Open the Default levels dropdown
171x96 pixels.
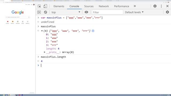coord(134,12)
